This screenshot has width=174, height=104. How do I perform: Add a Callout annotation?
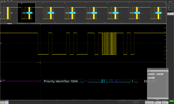coord(172,3)
